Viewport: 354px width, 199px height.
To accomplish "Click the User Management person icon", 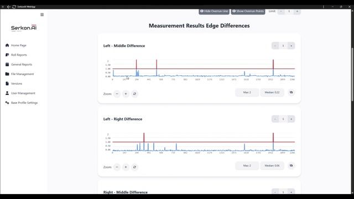I will tap(7, 93).
